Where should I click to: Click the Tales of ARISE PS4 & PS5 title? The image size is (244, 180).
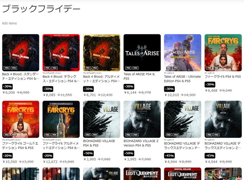click(x=139, y=76)
